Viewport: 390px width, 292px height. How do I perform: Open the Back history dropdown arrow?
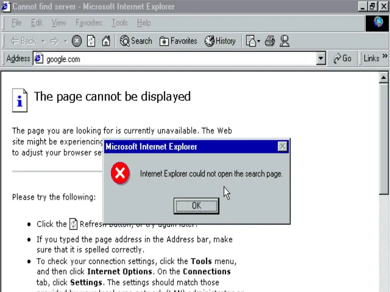(x=43, y=41)
